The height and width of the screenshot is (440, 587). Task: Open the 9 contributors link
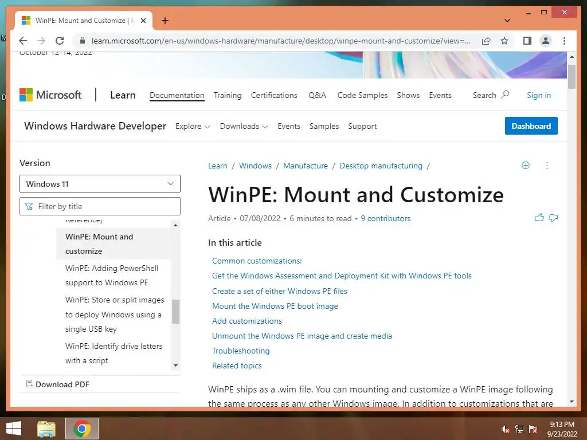tap(386, 218)
